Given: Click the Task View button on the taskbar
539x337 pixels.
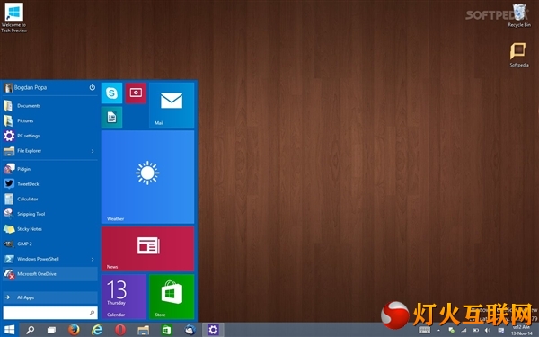Looking at the screenshot, I should pos(51,330).
